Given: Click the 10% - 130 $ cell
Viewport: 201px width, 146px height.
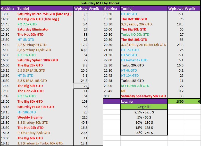Looking at the screenshot, I should [144, 122].
